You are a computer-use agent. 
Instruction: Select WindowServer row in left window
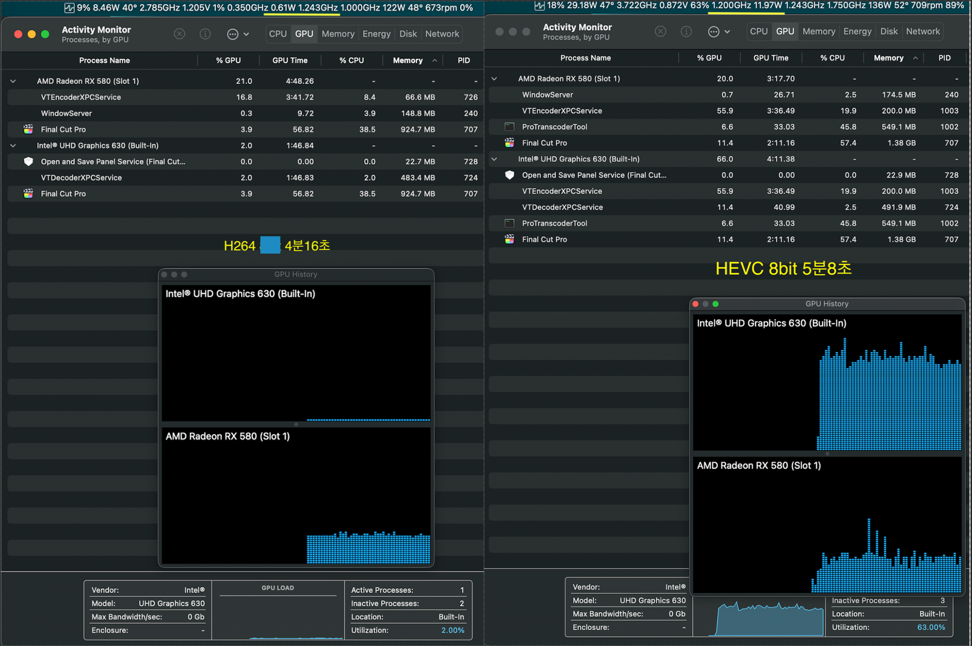pyautogui.click(x=245, y=113)
